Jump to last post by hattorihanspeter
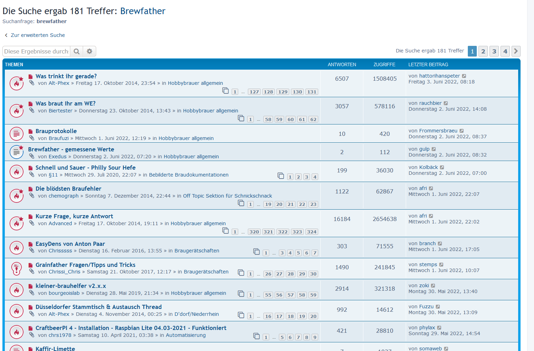This screenshot has height=351, width=534. click(464, 76)
